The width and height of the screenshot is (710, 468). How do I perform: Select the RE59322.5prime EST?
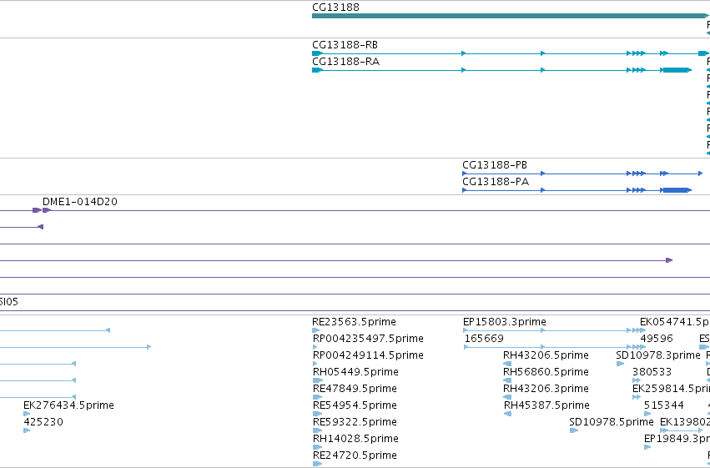click(355, 422)
